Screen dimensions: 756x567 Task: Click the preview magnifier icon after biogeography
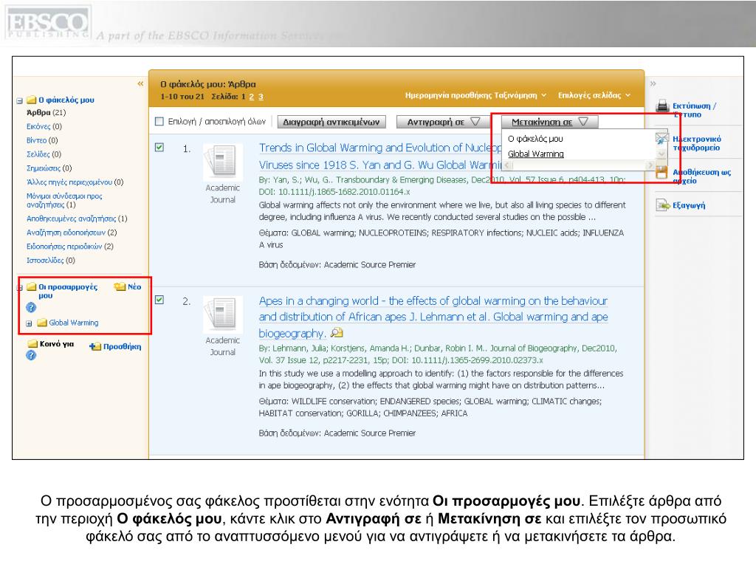point(337,333)
